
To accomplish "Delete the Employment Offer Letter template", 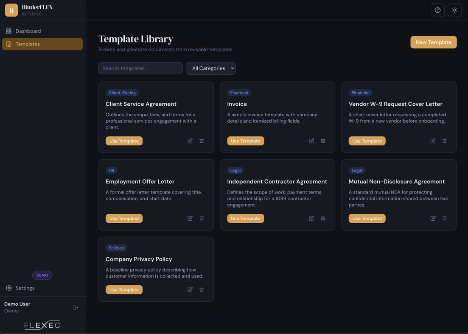I will pos(202,218).
